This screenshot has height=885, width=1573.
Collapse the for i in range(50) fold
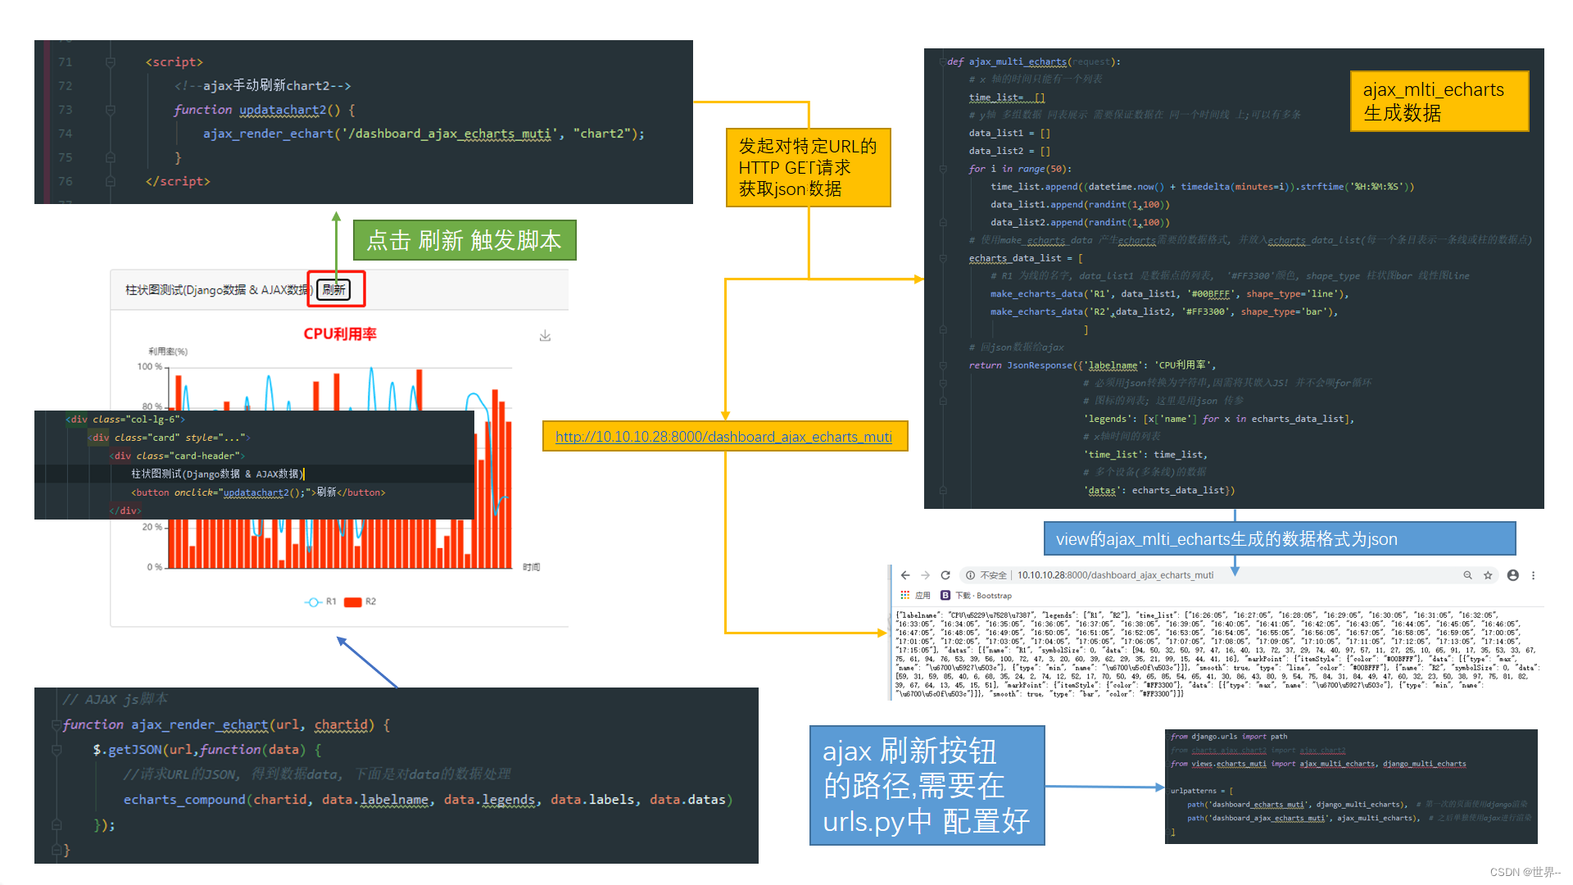pyautogui.click(x=942, y=169)
